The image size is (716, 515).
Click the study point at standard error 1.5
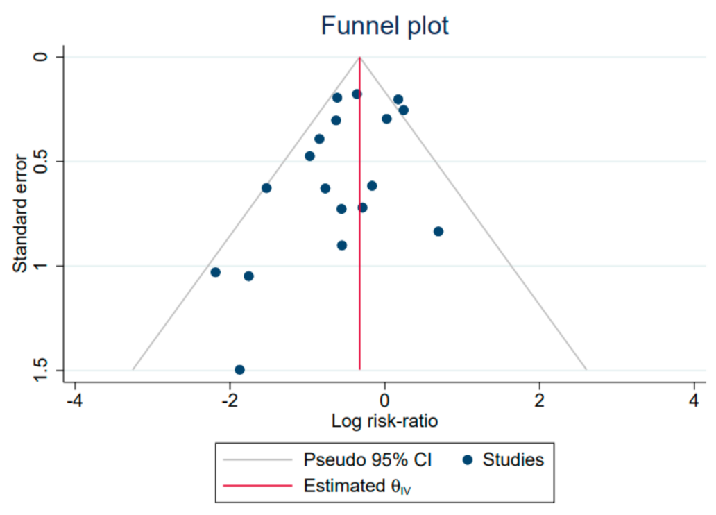[239, 370]
